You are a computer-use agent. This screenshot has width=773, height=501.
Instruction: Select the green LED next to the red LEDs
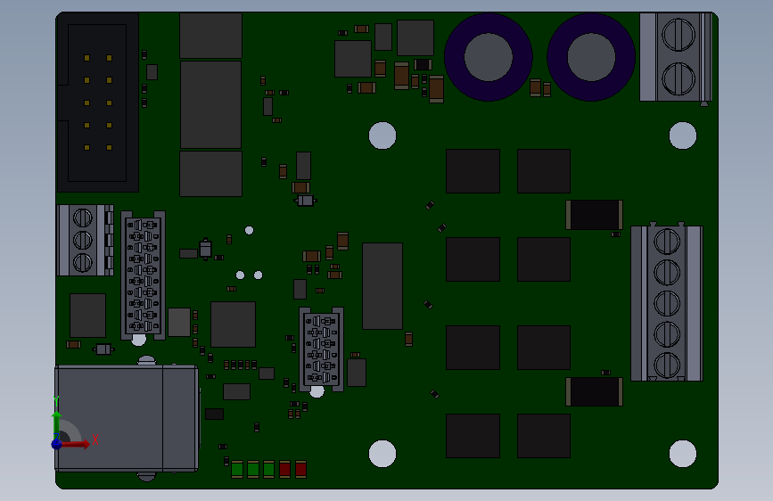(268, 470)
